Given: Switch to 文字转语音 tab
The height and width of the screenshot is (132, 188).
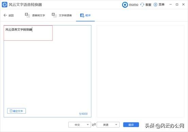Looking at the screenshot, I should (65, 15).
